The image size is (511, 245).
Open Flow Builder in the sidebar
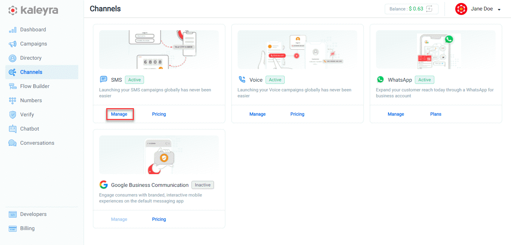point(35,86)
